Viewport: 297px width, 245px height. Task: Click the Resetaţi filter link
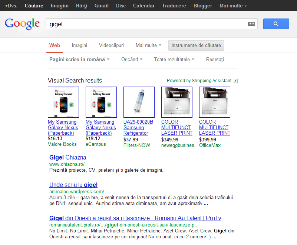215,60
